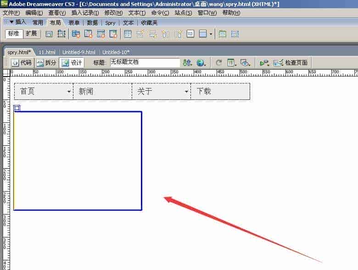The width and height of the screenshot is (358, 270).
Task: Click the IFrame insert icon
Action: [x=190, y=34]
